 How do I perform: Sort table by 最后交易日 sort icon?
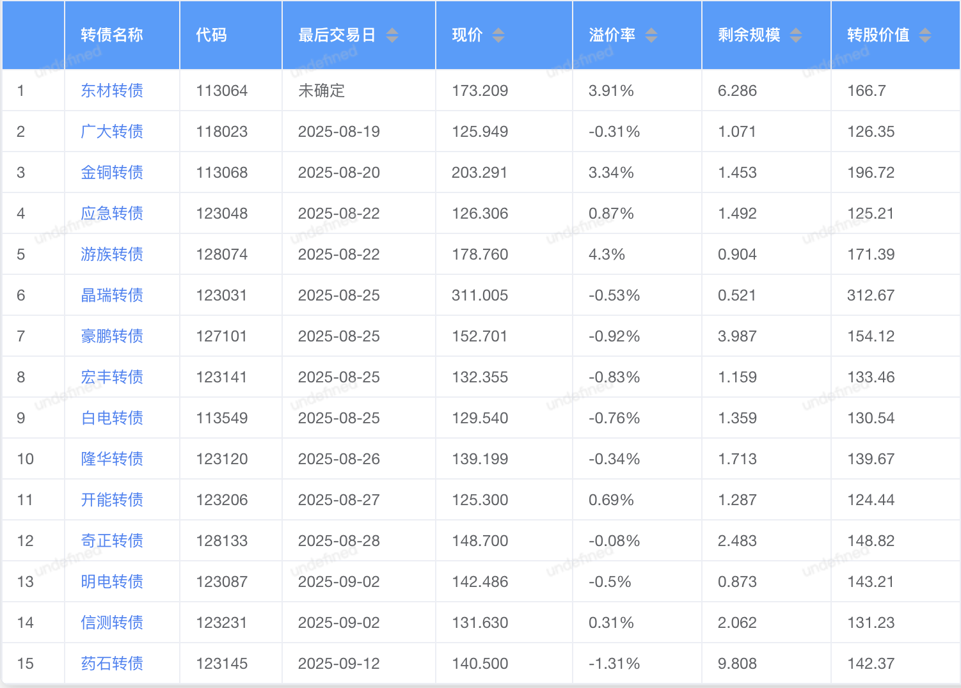(x=392, y=35)
